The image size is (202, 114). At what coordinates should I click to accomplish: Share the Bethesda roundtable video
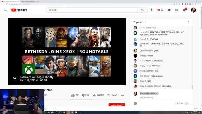[x=98, y=95]
